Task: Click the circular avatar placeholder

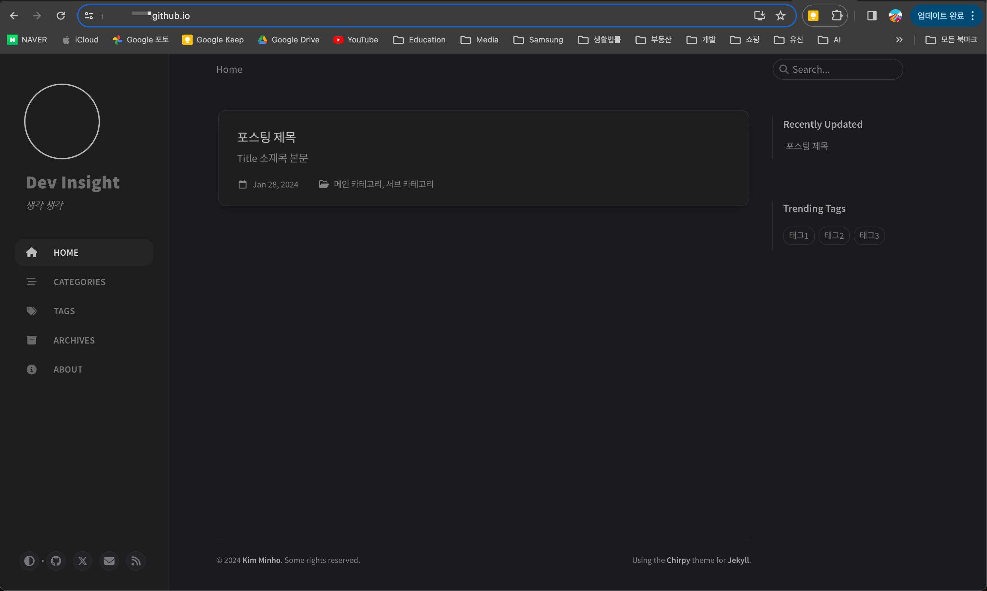Action: [x=62, y=121]
